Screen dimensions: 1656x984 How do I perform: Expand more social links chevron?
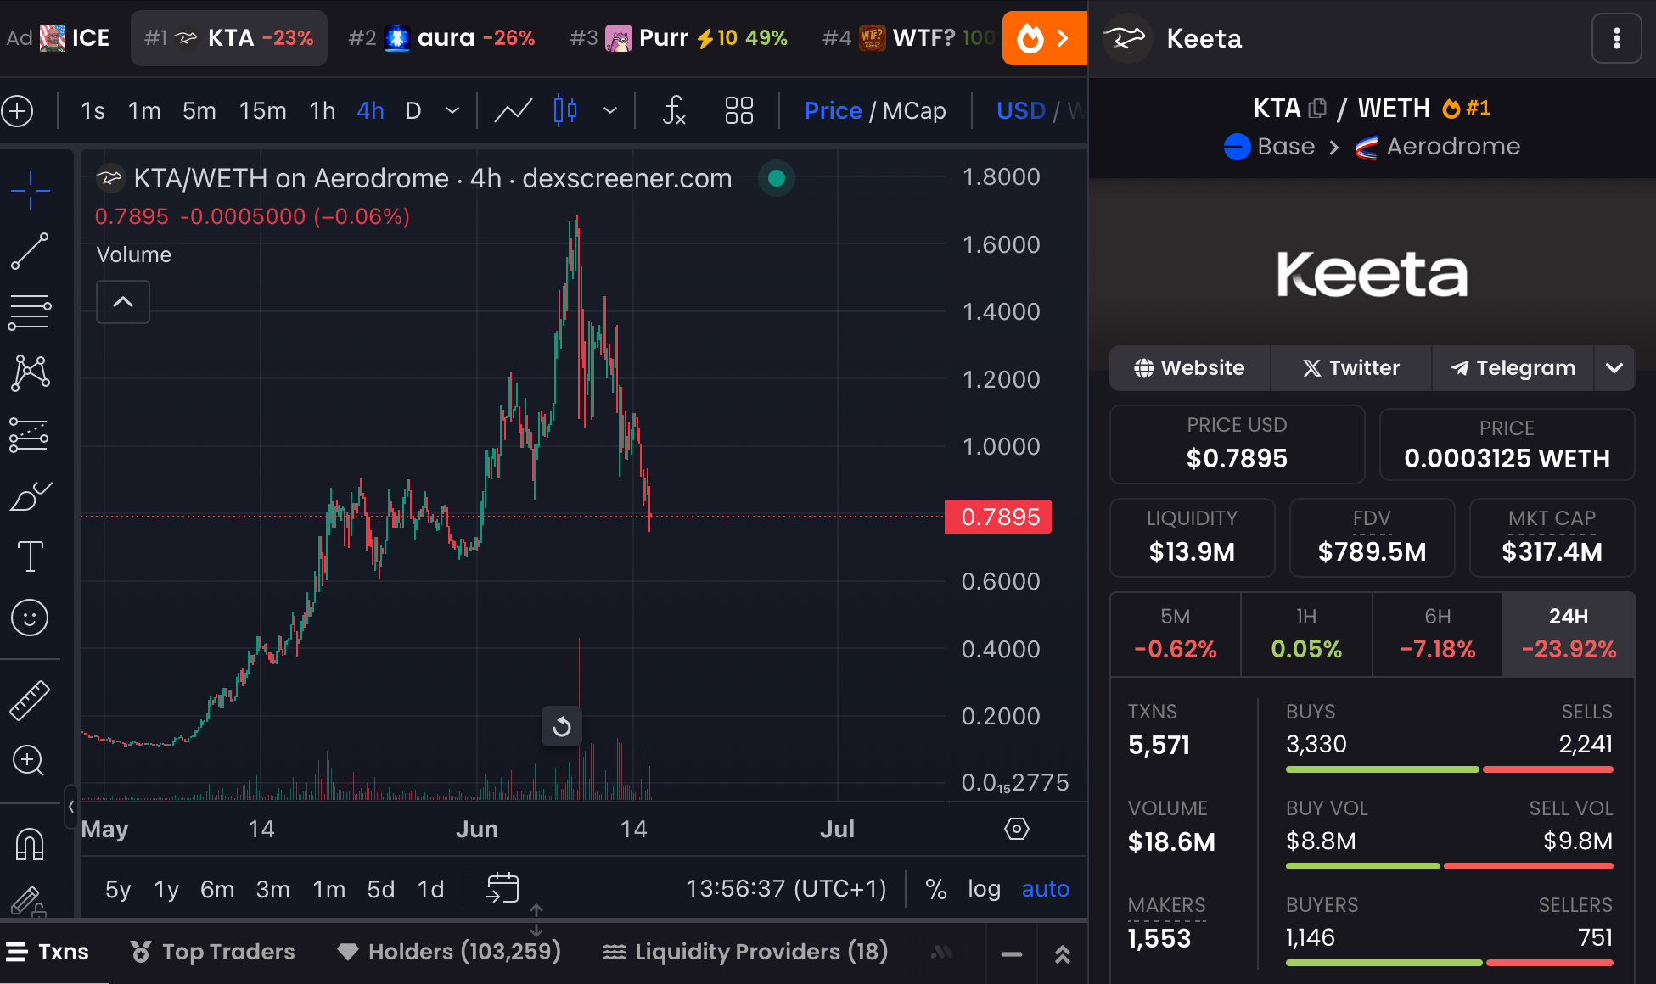[x=1614, y=368]
